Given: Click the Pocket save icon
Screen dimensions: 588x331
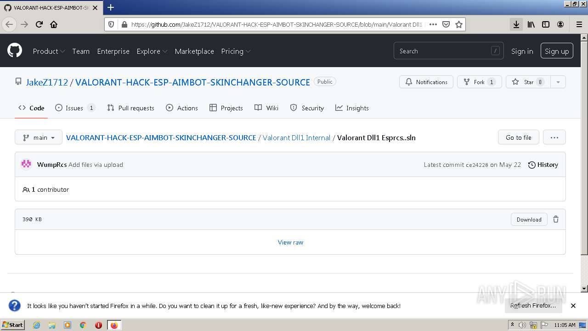Looking at the screenshot, I should (x=446, y=24).
